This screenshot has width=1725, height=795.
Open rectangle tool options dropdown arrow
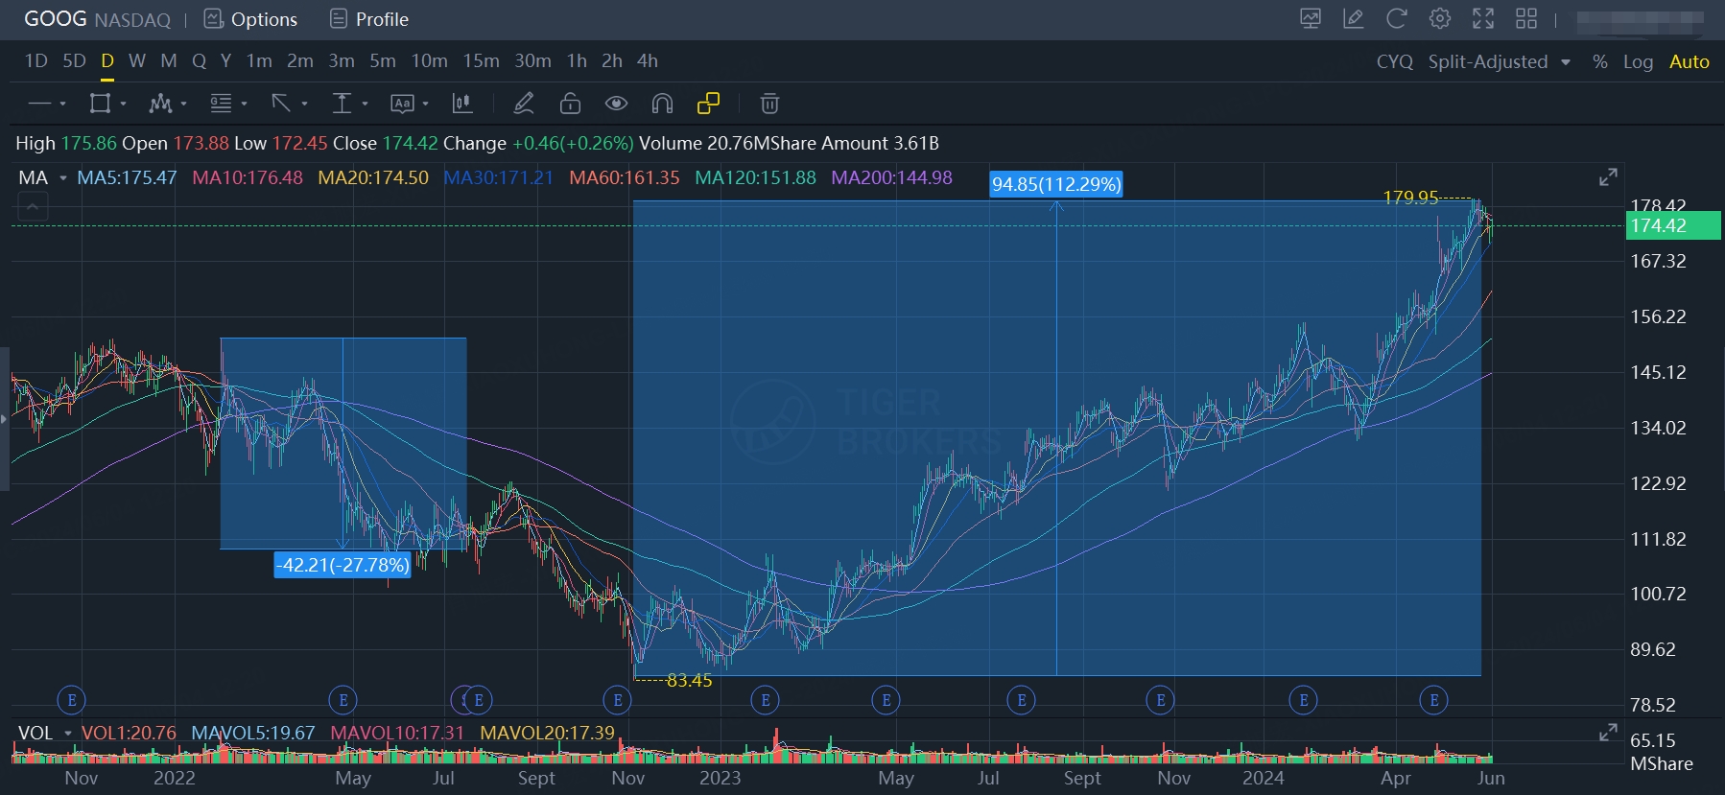coord(123,104)
